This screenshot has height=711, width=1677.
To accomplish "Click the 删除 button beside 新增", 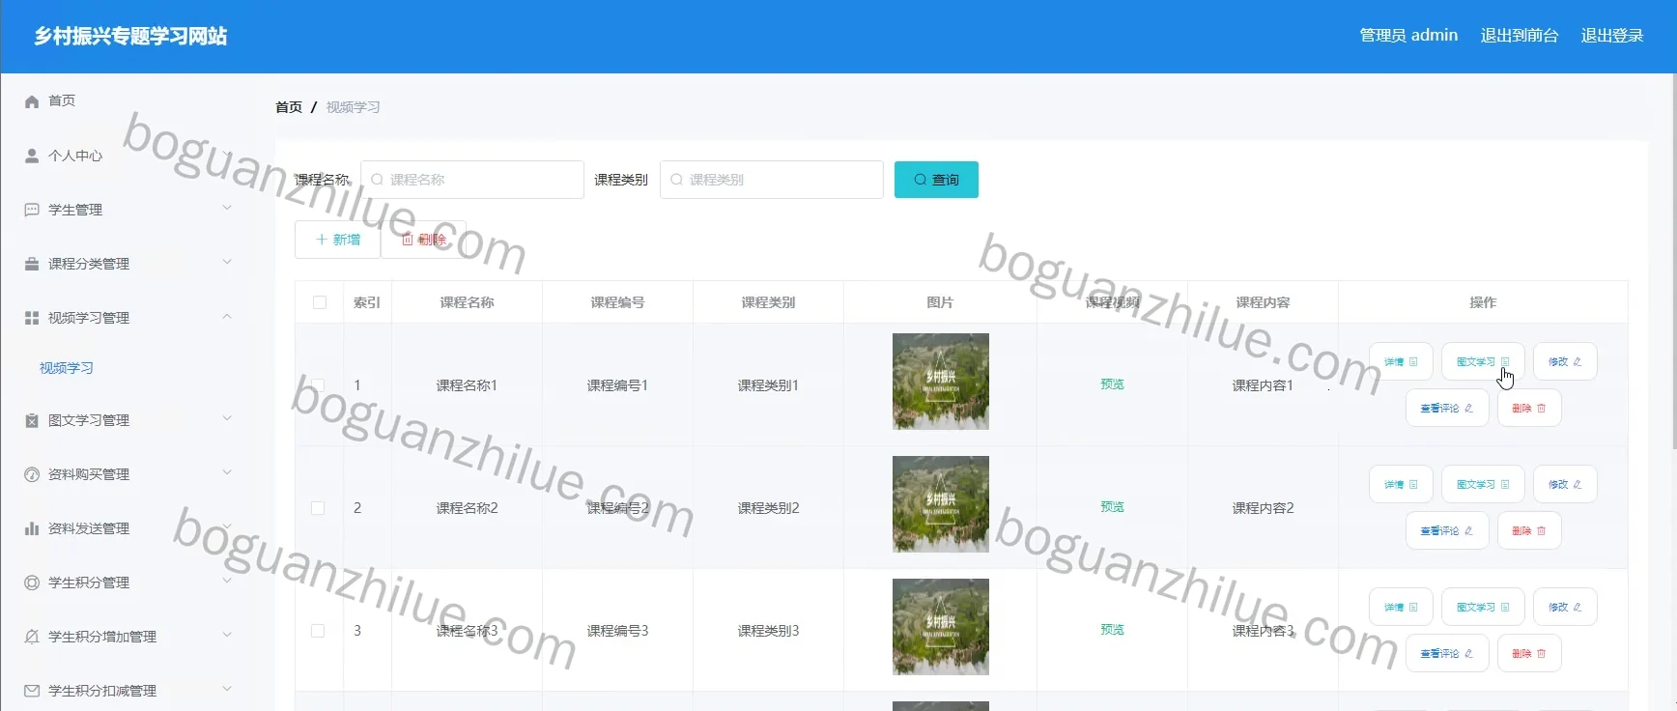I will pos(423,240).
